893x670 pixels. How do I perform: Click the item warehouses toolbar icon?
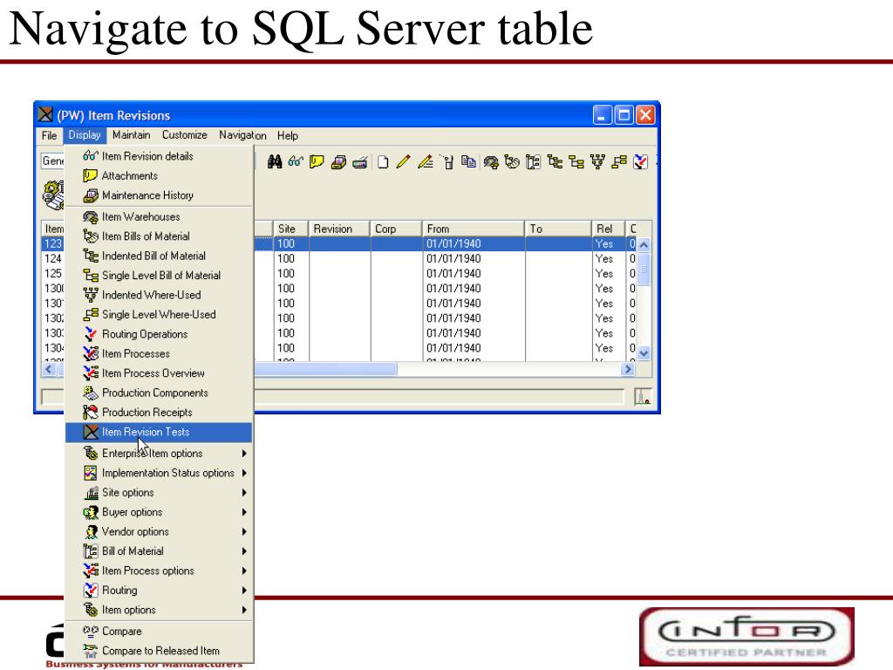491,162
